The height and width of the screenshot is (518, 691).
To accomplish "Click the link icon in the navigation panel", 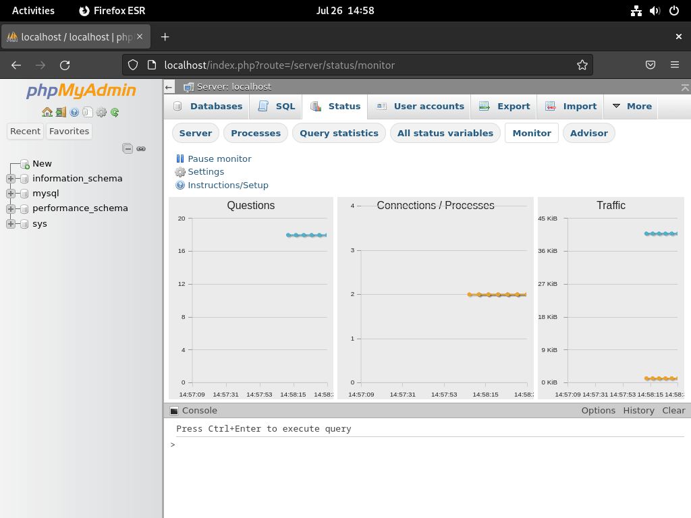I will coord(140,148).
